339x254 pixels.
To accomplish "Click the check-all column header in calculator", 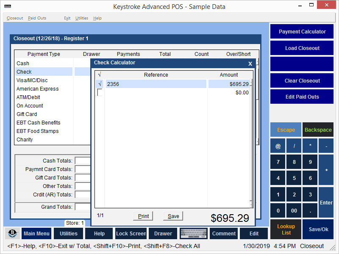I will [x=100, y=75].
